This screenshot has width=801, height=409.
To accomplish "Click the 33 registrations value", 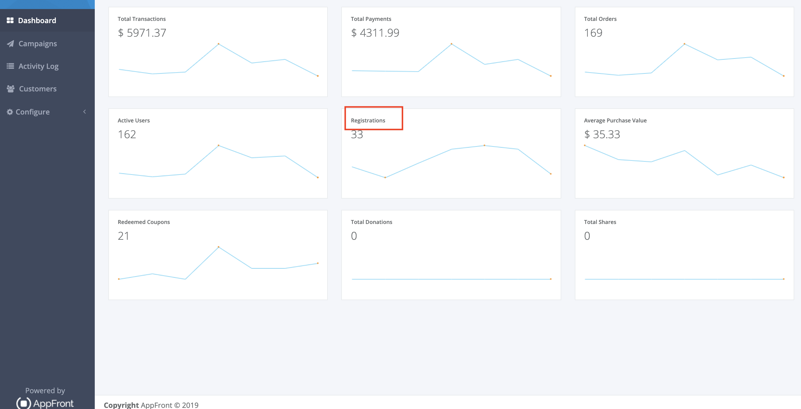I will coord(357,134).
